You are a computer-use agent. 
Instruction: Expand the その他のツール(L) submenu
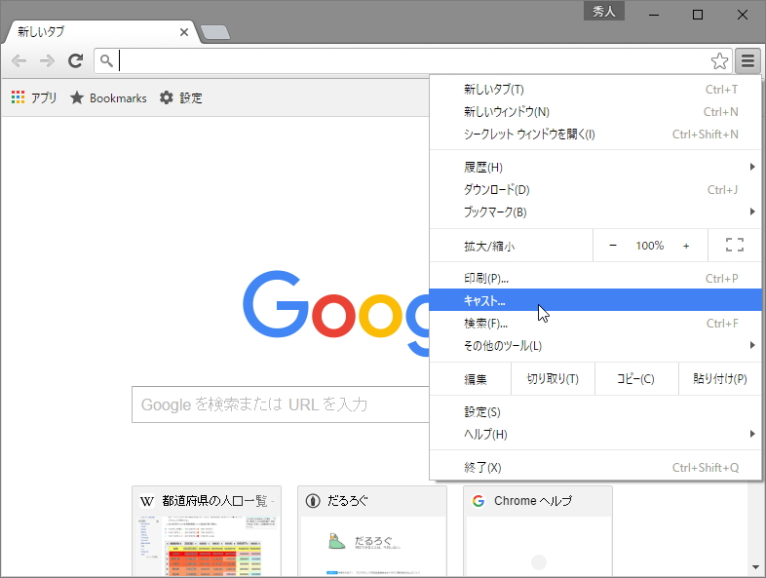595,345
